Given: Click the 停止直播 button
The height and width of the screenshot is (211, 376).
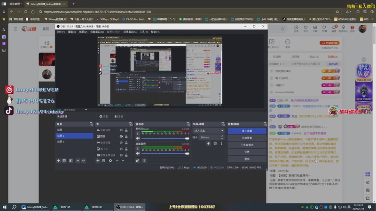Looking at the screenshot, I should [247, 131].
